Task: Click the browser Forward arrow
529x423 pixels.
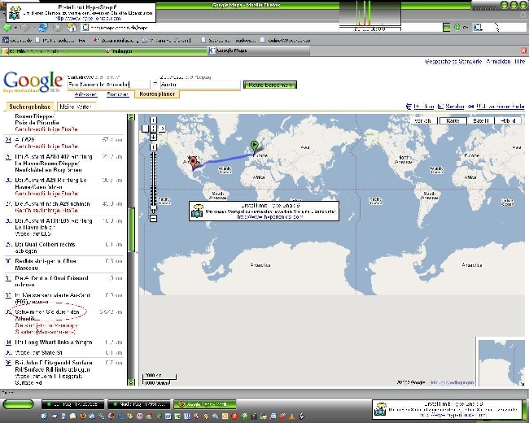Action: [25, 28]
